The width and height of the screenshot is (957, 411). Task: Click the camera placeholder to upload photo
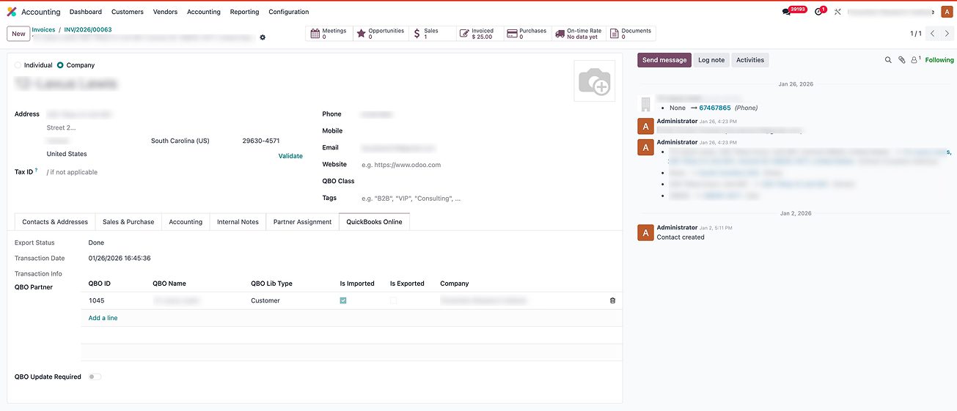[x=594, y=81]
